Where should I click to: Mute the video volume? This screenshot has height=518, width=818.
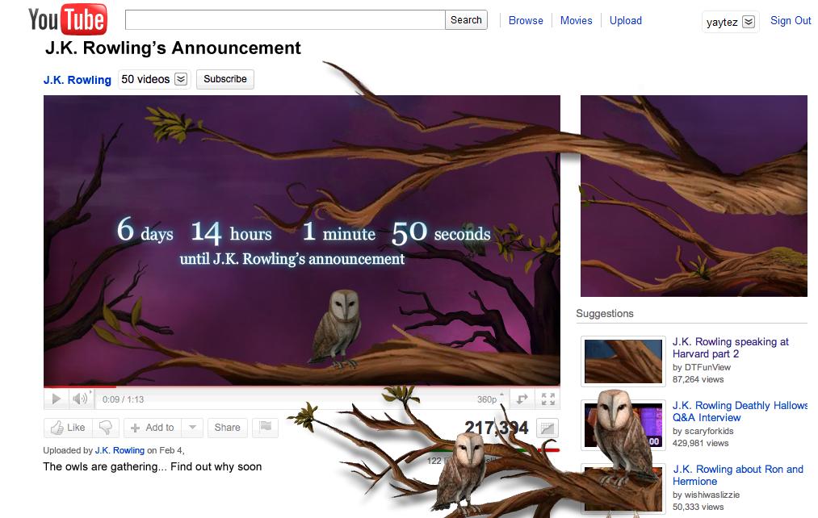tap(80, 399)
